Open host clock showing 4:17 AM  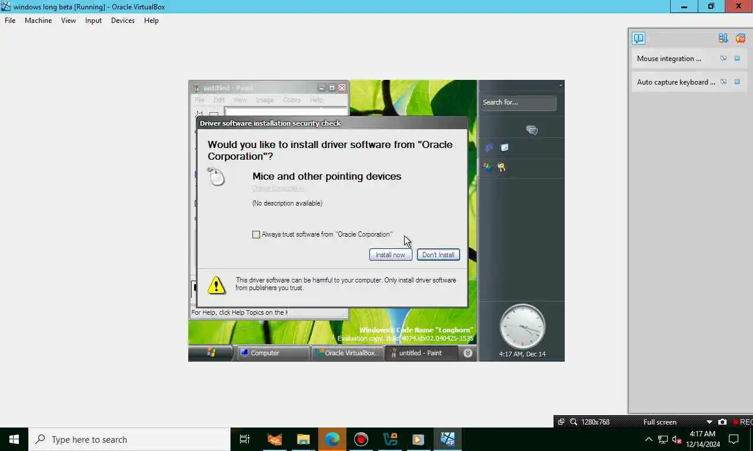point(703,439)
